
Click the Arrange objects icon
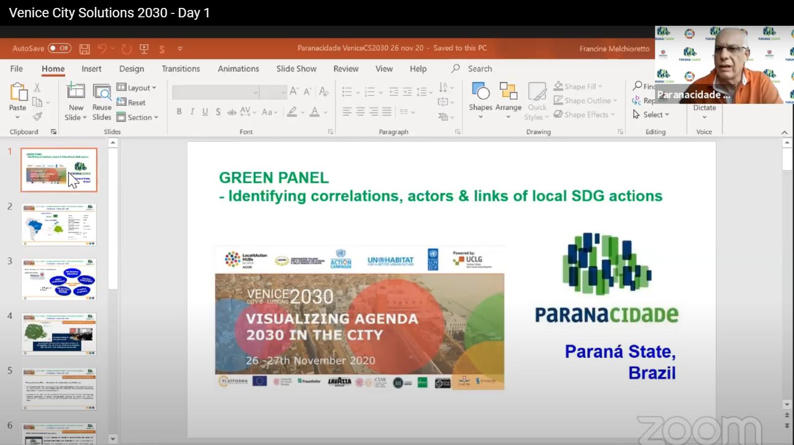[x=508, y=92]
